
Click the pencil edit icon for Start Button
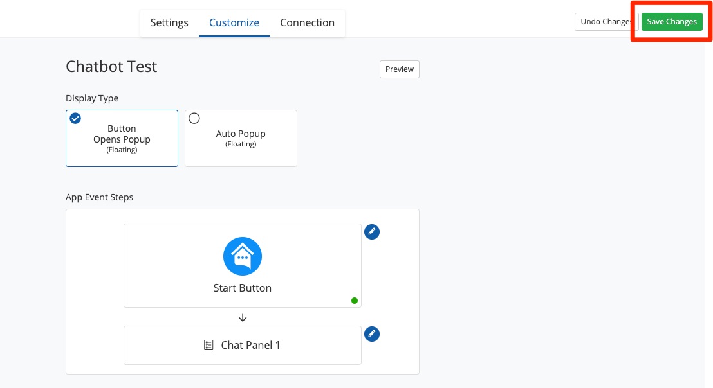pos(372,232)
